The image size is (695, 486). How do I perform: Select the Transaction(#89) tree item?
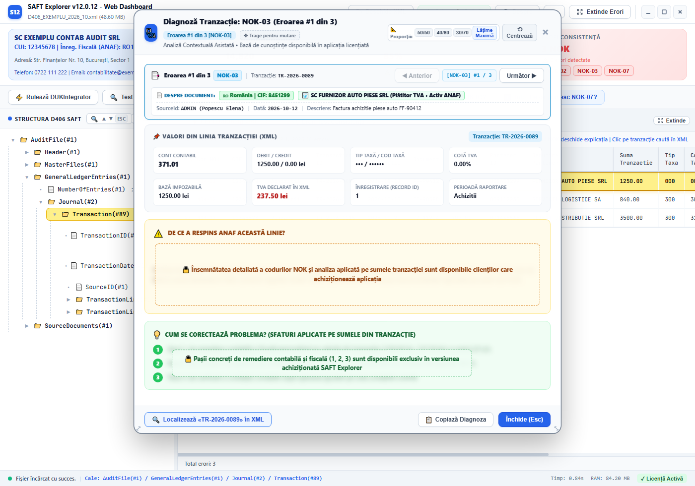[90, 214]
